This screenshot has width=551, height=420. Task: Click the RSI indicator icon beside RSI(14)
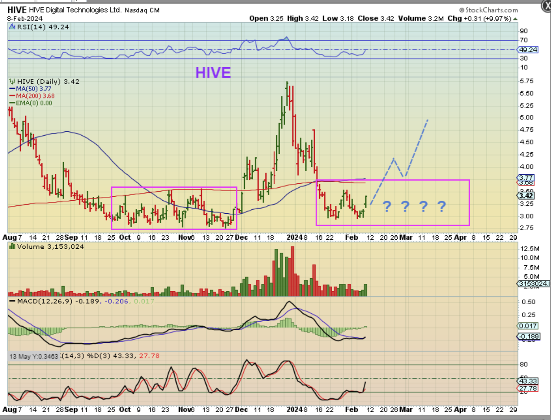click(13, 27)
